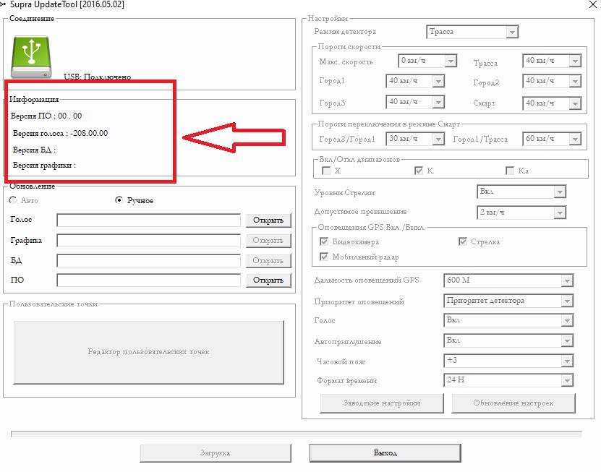Click Открыть button for ПО file
The image size is (601, 472).
[x=268, y=280]
